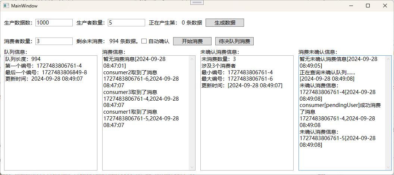Image resolution: width=394 pixels, height=175 pixels.
Task: Focus the 生产数据数 input containing 1000
Action: pos(54,23)
